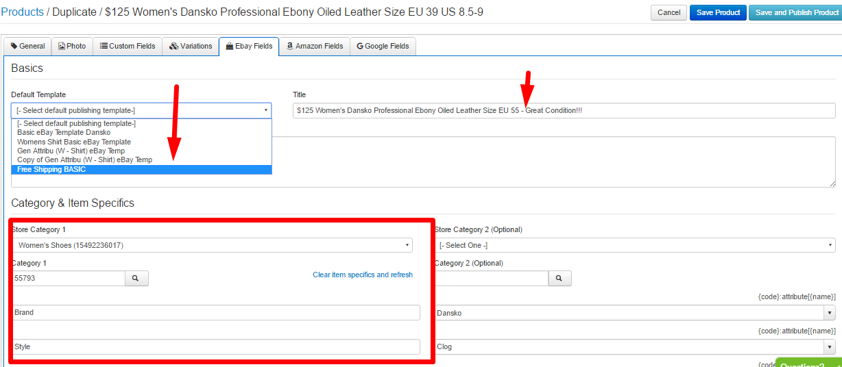The image size is (842, 367).
Task: Select '[- Select default publishing template-]' list option
Action: click(141, 124)
